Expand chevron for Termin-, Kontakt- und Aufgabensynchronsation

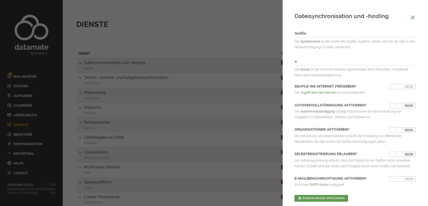[80, 78]
